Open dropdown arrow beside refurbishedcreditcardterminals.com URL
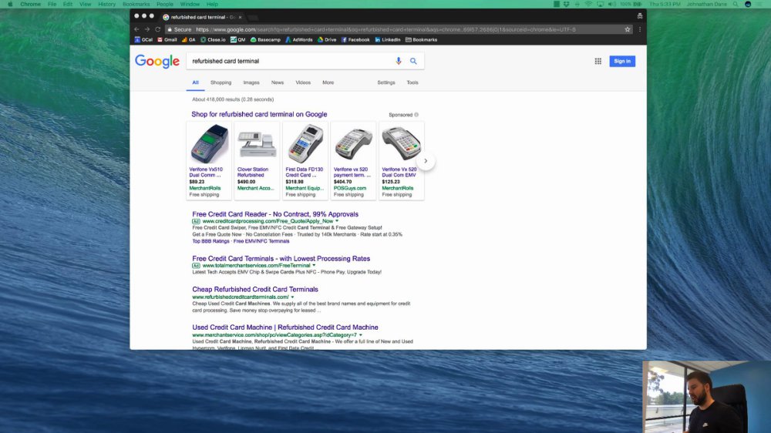This screenshot has height=433, width=771. tap(292, 297)
